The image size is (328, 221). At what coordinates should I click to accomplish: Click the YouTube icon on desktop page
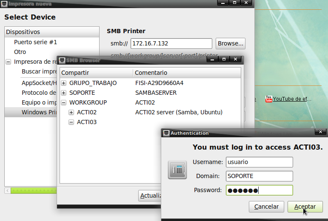(x=268, y=99)
